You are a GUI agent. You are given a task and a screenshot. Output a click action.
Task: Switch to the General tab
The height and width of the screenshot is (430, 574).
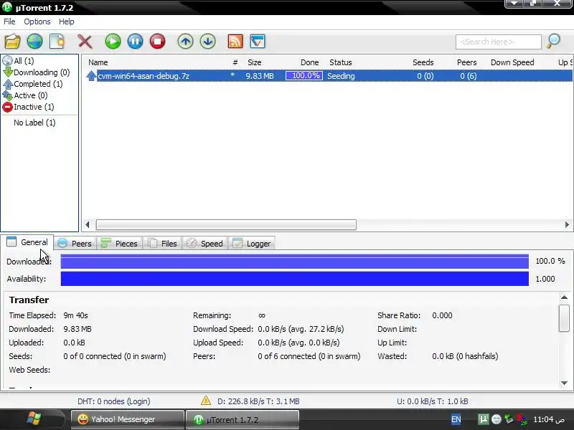pyautogui.click(x=27, y=242)
